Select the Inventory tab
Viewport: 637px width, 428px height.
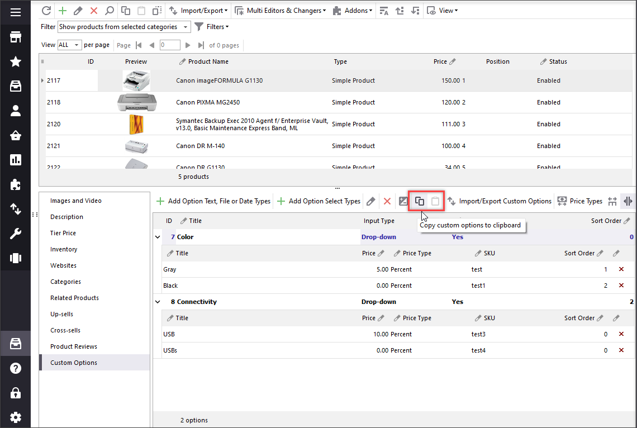tap(64, 249)
